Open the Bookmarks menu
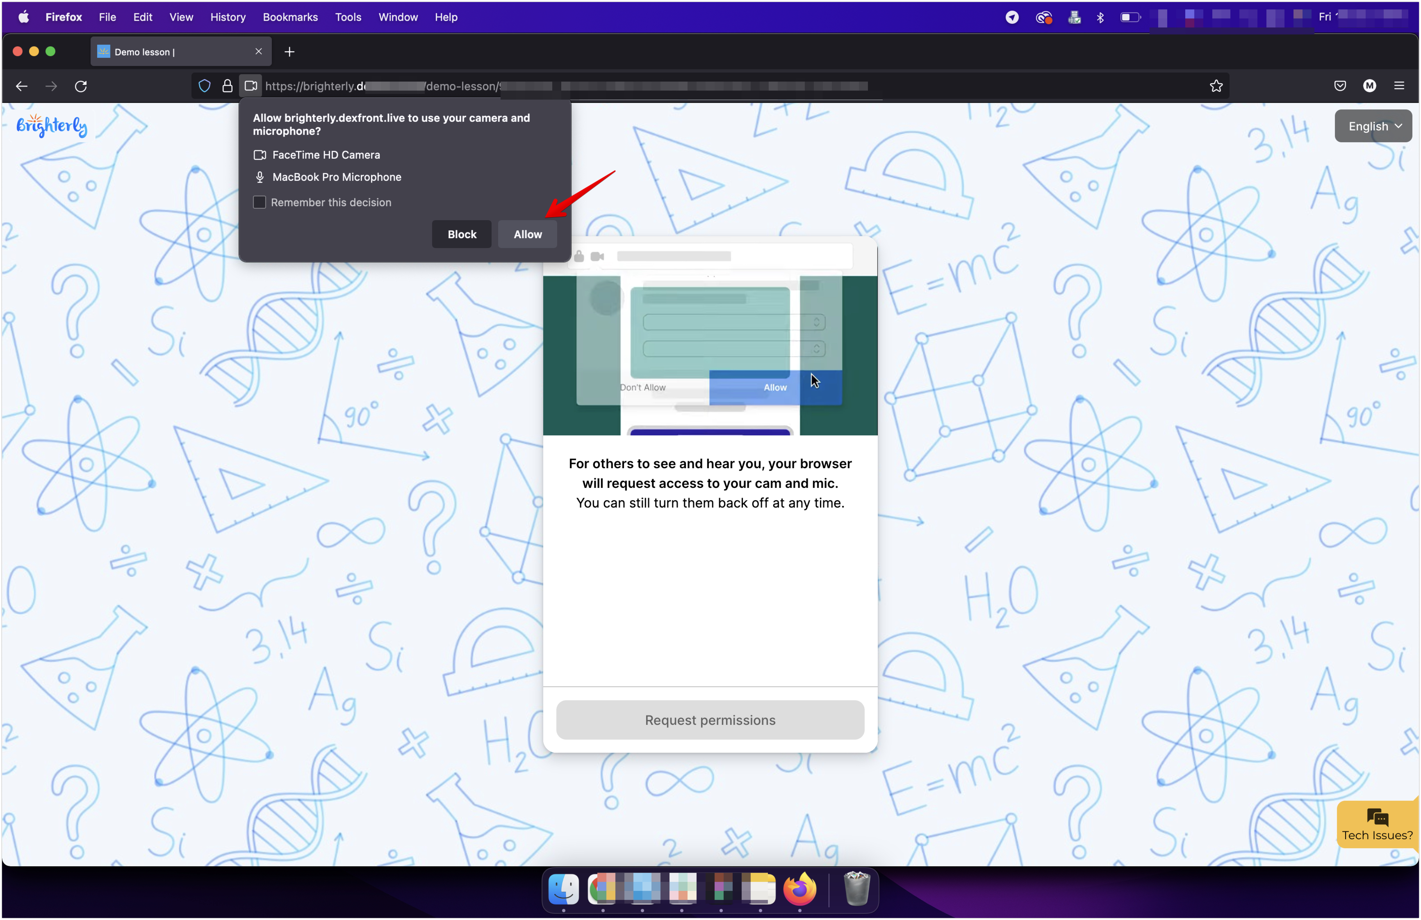 click(290, 17)
